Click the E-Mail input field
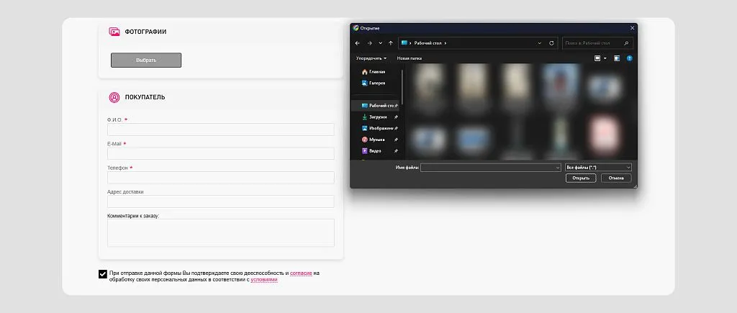Screen dimensions: 737x313 coord(221,154)
